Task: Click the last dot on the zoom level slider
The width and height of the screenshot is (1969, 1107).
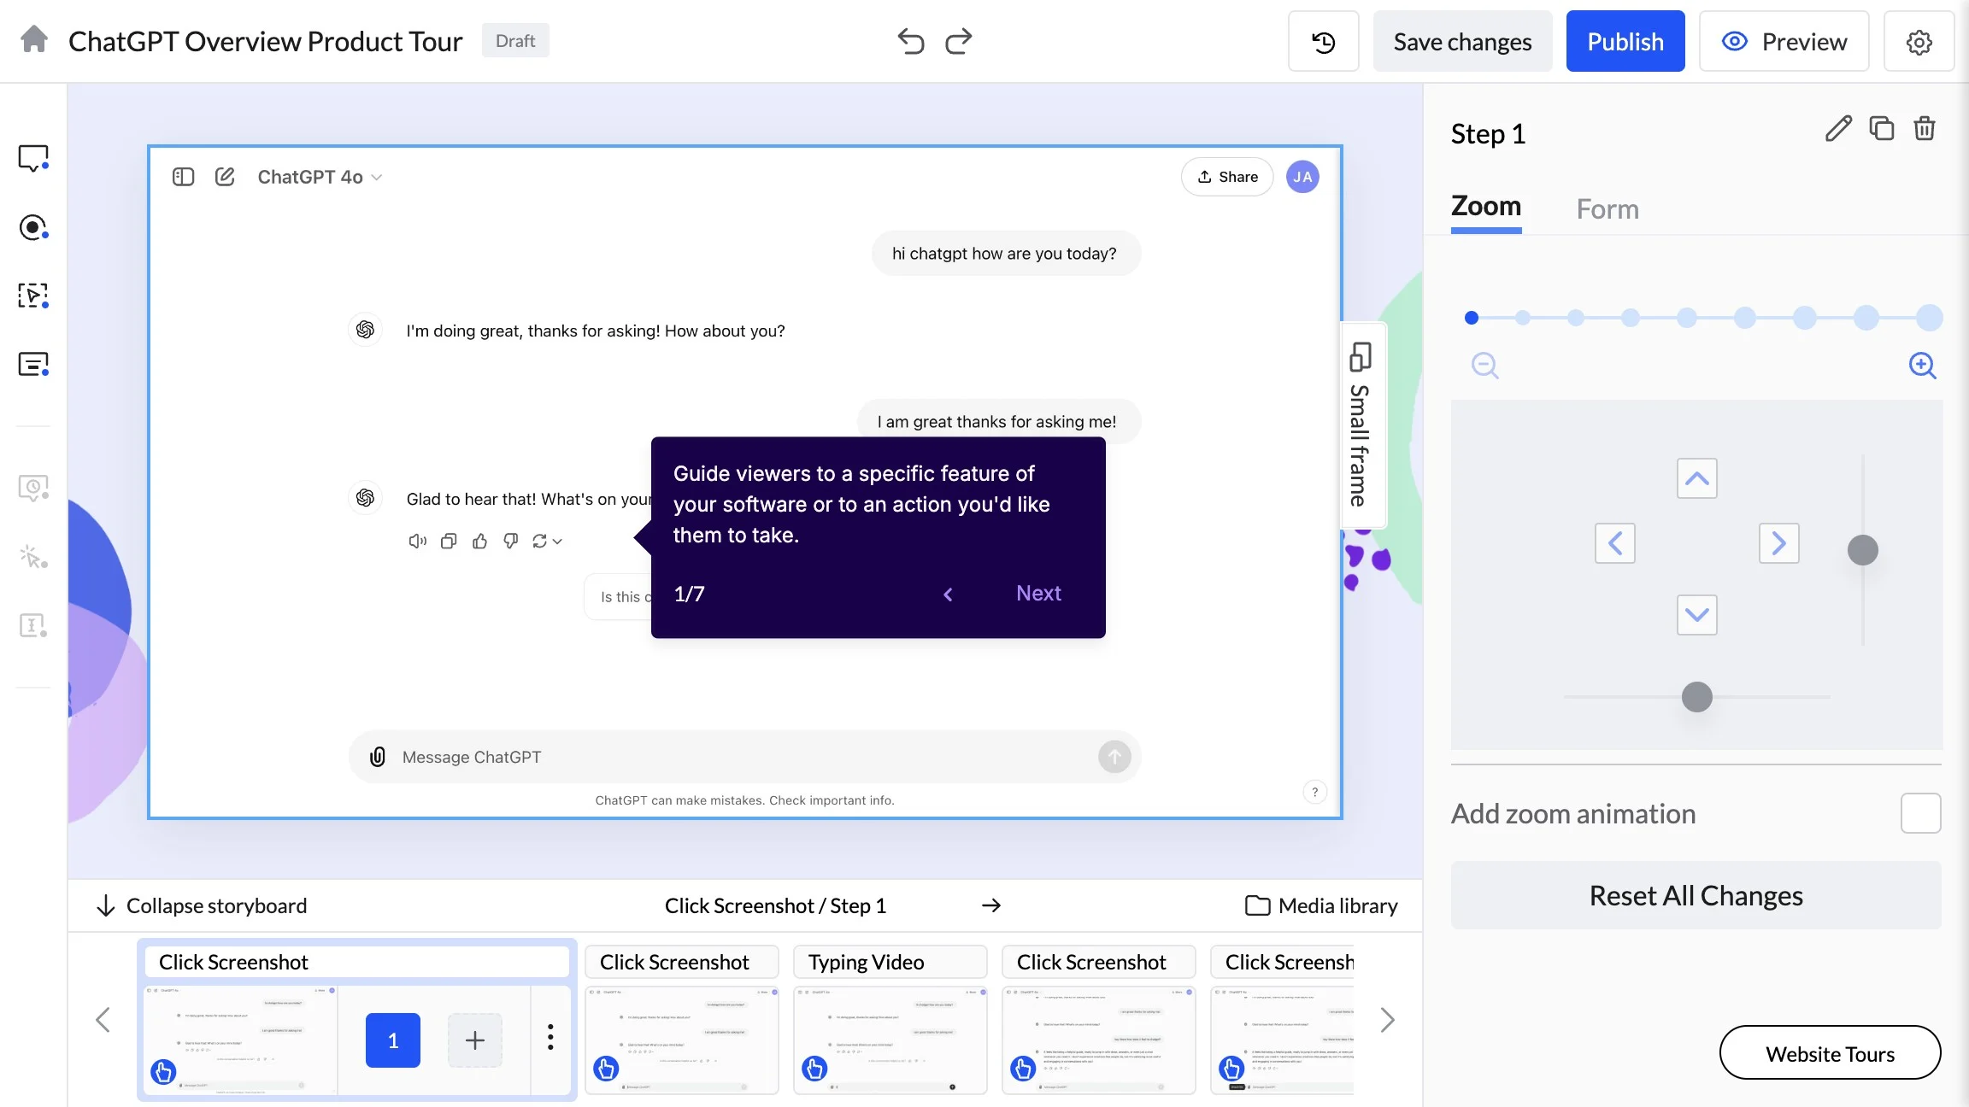Action: pos(1929,318)
